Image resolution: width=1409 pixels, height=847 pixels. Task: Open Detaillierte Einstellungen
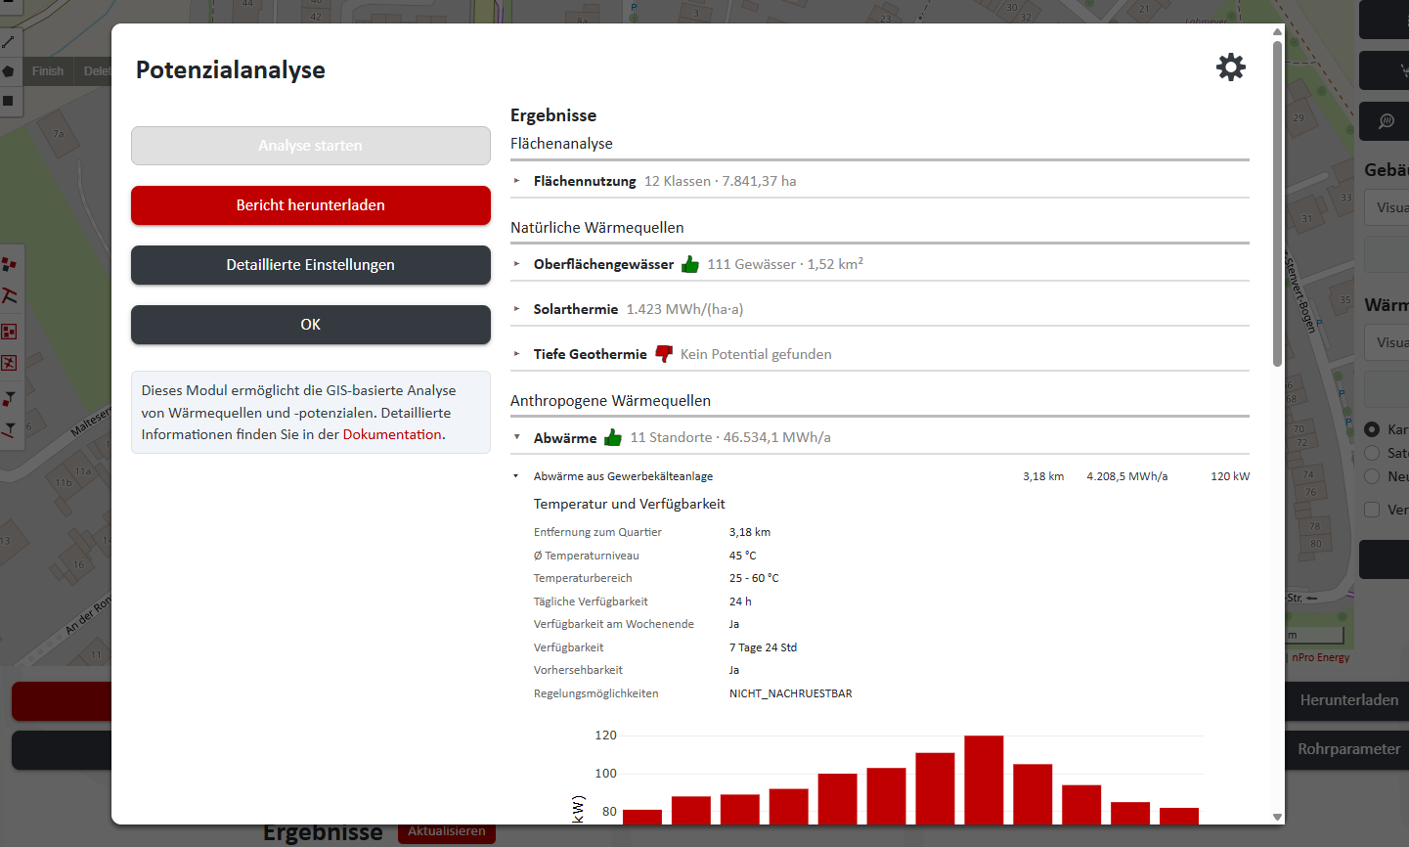pos(311,265)
